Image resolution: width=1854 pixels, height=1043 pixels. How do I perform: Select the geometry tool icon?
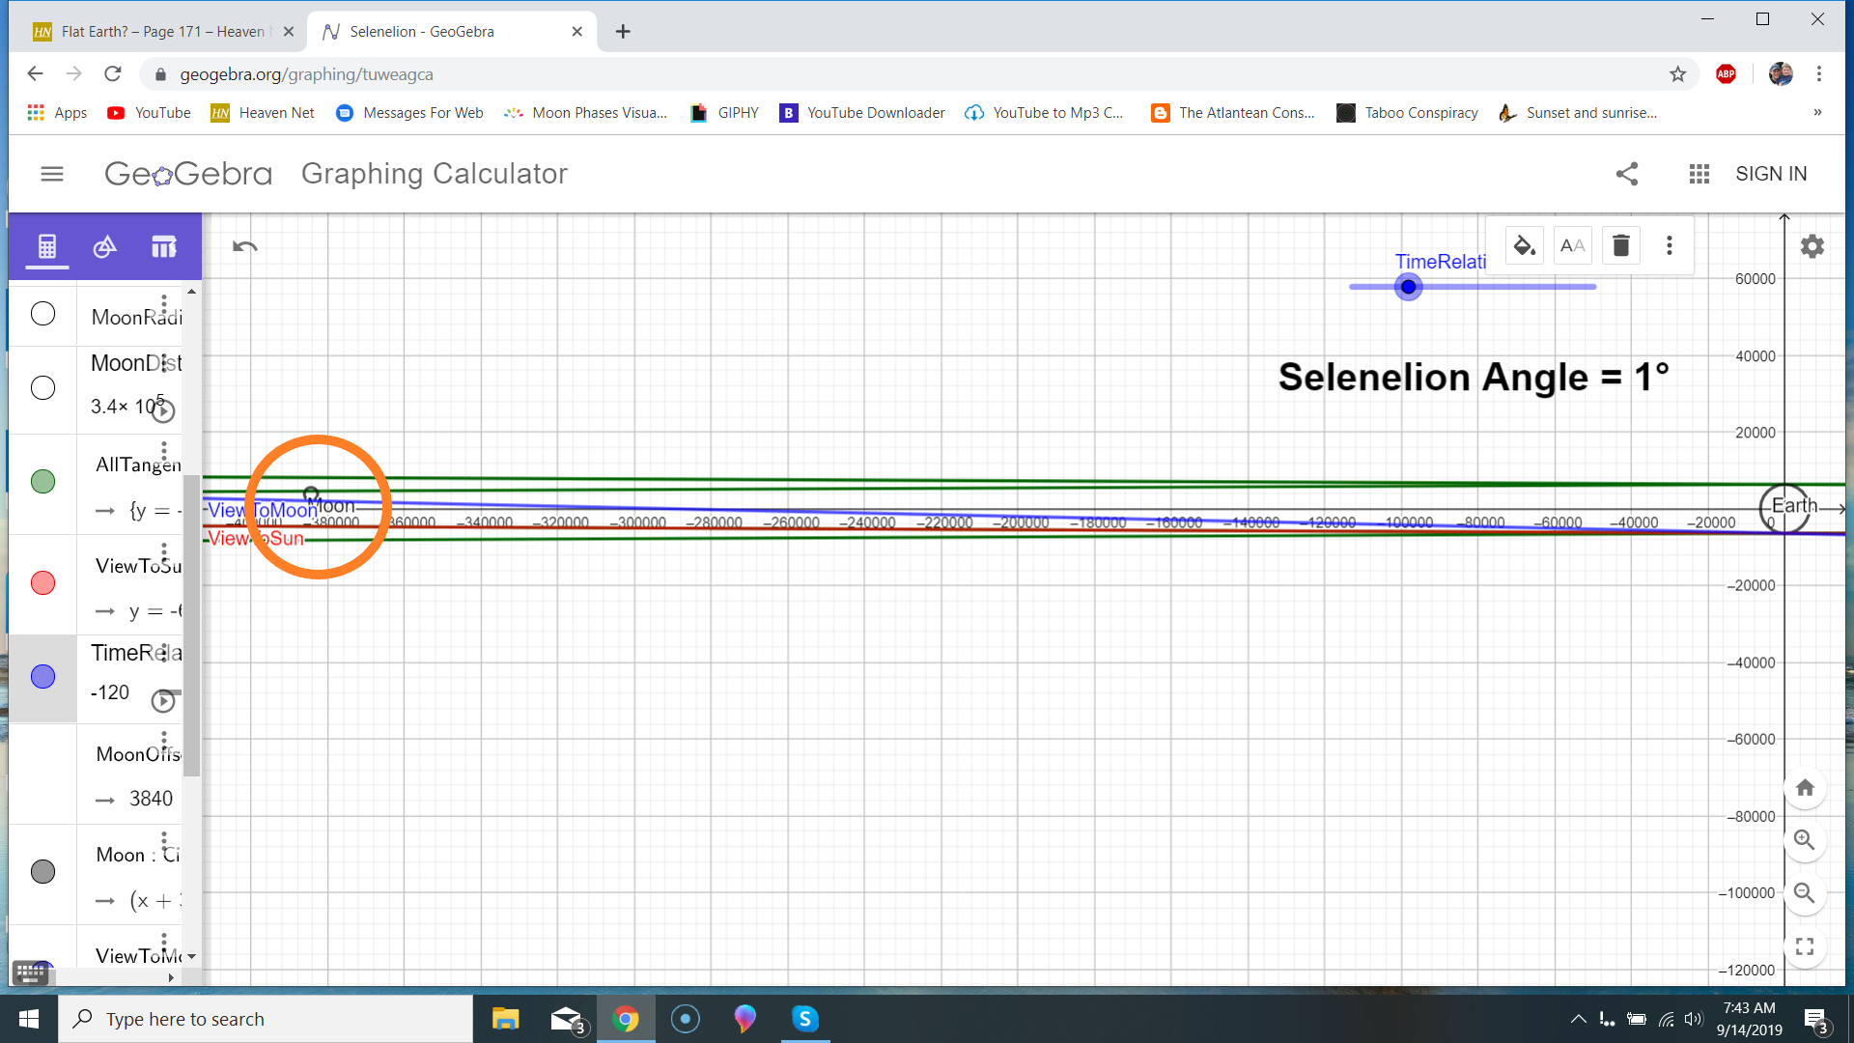pos(104,246)
